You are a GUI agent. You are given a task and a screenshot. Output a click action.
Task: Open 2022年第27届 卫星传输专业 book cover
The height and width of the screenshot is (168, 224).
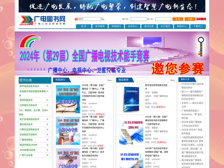point(131,131)
